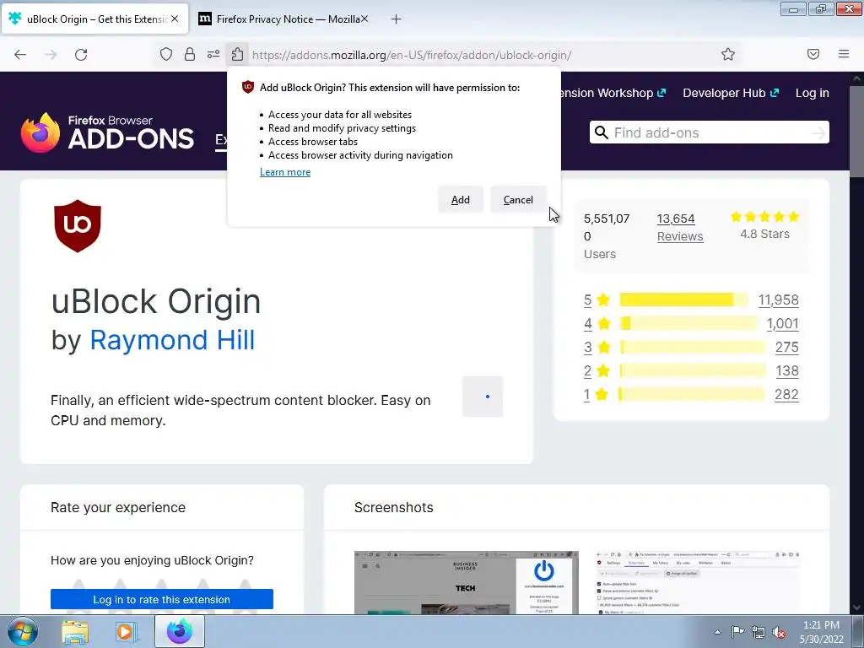Filter reviews by 1 star
This screenshot has width=864, height=648.
point(596,395)
